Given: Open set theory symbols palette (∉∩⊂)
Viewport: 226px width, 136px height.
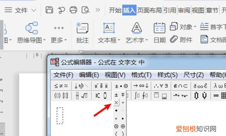Looking at the screenshot, I should pyautogui.click(x=181, y=86).
